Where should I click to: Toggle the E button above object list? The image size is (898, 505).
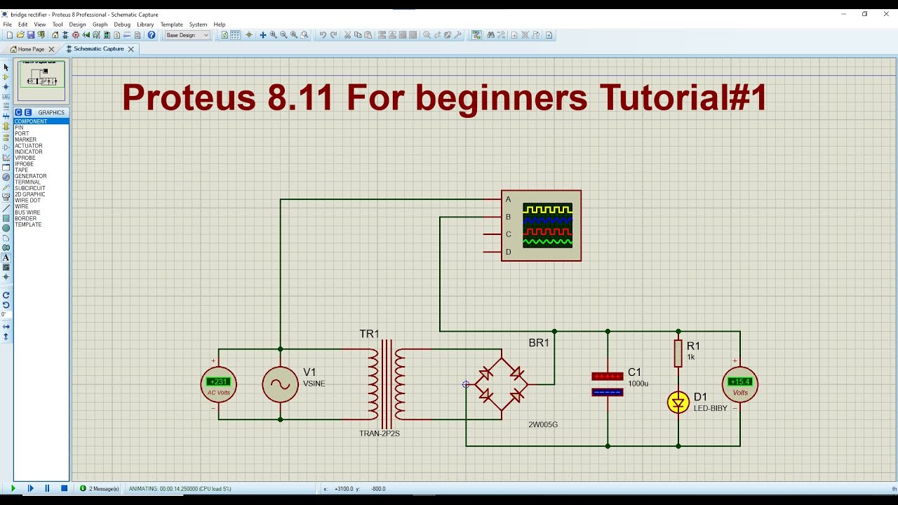28,112
